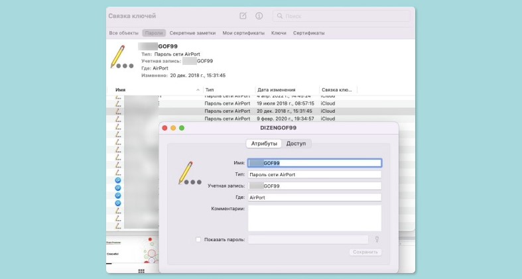Select row dated 19 июля 2018 г., 08:57:15
Image resolution: width=522 pixels, height=279 pixels.
click(x=260, y=103)
